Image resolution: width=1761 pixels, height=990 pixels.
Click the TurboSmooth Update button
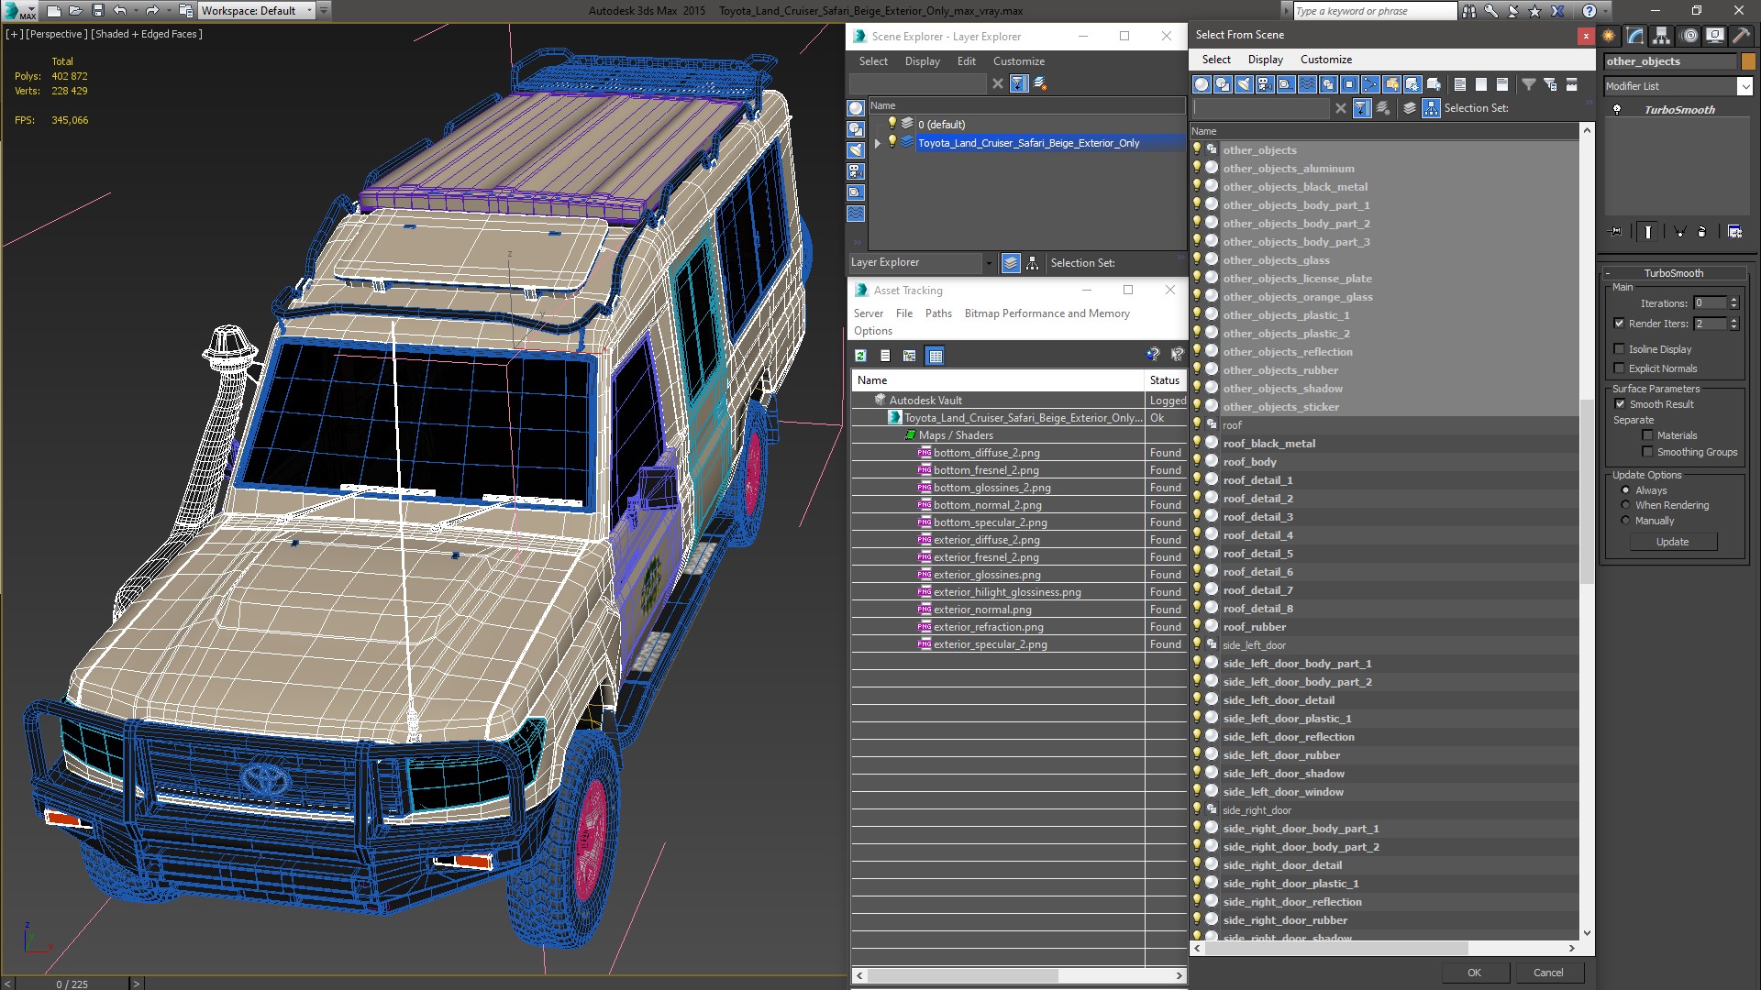[1672, 542]
